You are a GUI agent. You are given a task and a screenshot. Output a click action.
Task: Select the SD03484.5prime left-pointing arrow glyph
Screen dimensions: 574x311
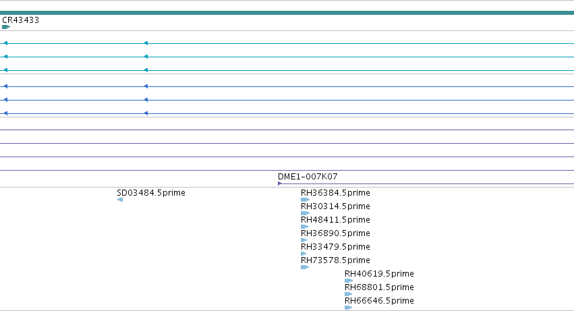point(120,200)
